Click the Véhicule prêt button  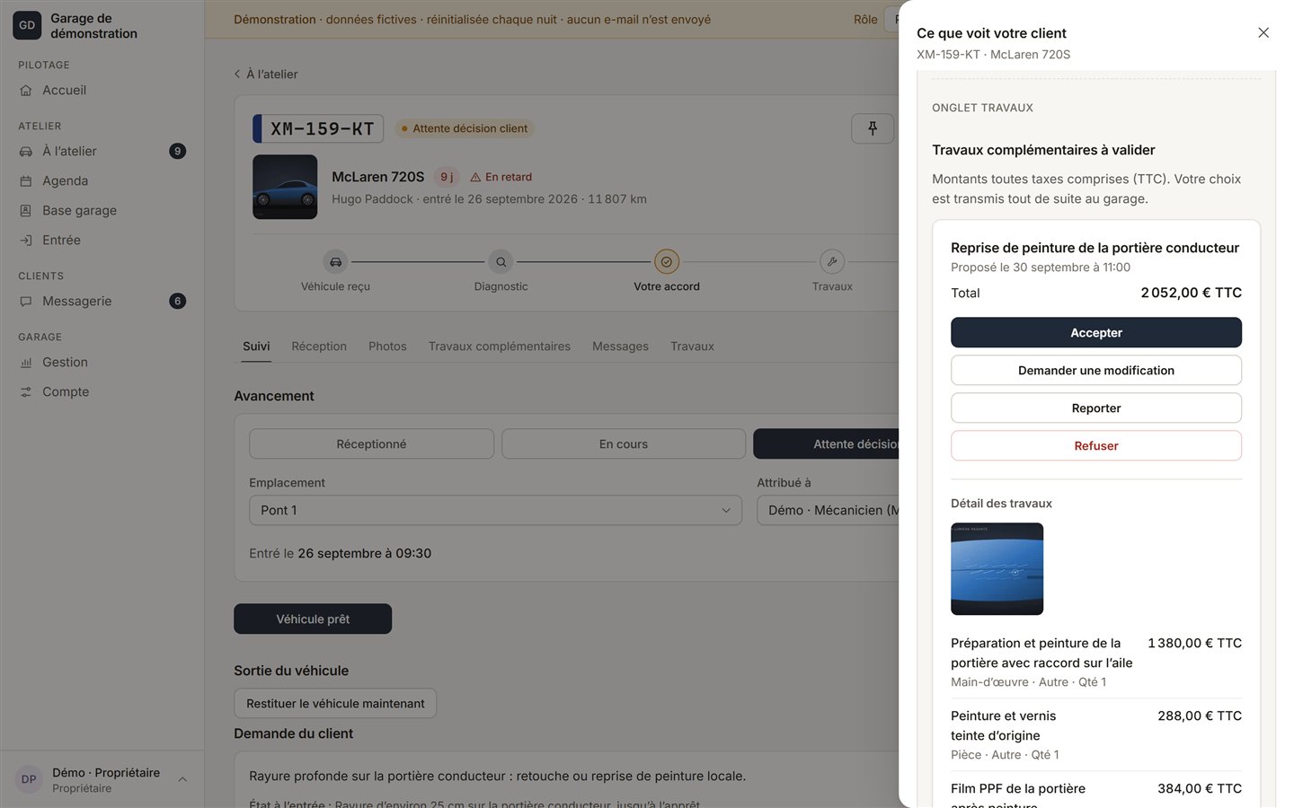pyautogui.click(x=313, y=619)
